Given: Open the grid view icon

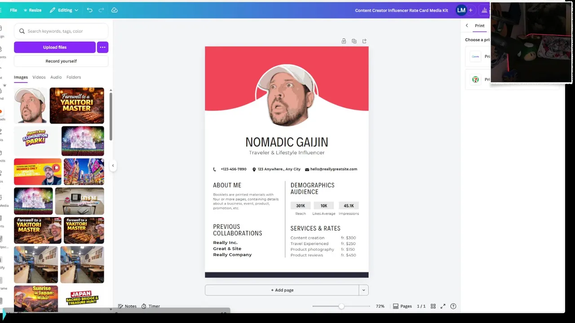Looking at the screenshot, I should tap(433, 306).
